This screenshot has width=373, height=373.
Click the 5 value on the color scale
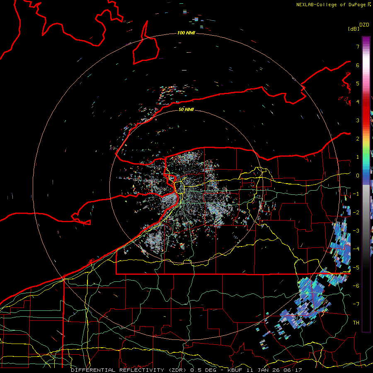click(358, 83)
